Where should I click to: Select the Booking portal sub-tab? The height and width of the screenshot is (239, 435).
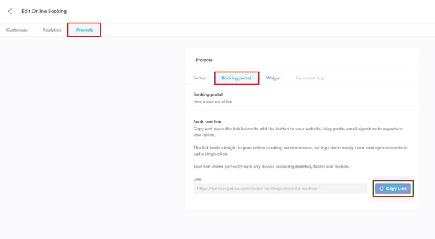click(236, 78)
